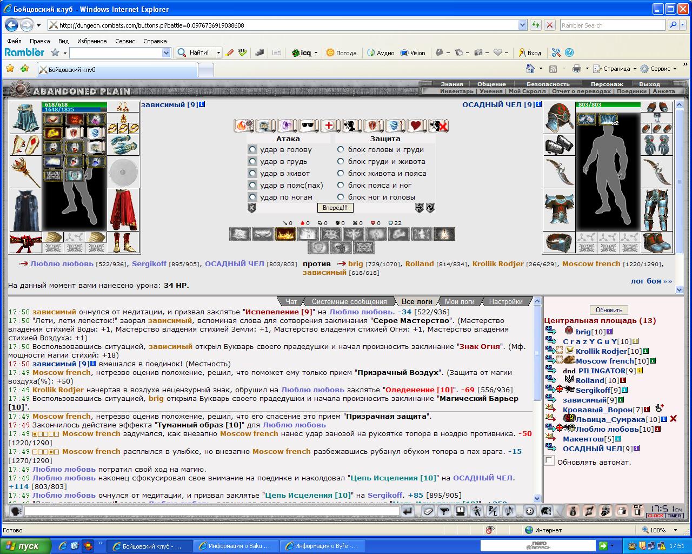Image resolution: width=692 pixels, height=554 pixels.
Task: Select attack удар в живот
Action: (x=252, y=173)
